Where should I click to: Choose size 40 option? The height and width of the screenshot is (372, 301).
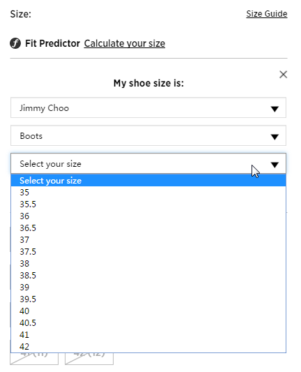tap(148, 311)
